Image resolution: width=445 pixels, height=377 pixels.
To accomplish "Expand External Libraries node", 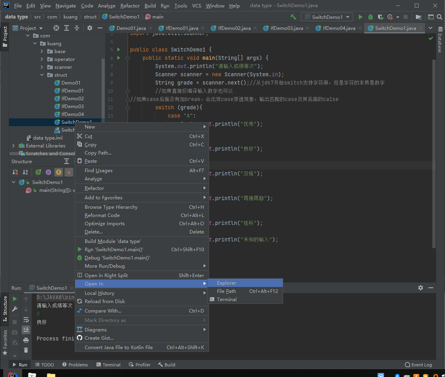I will click(x=13, y=145).
